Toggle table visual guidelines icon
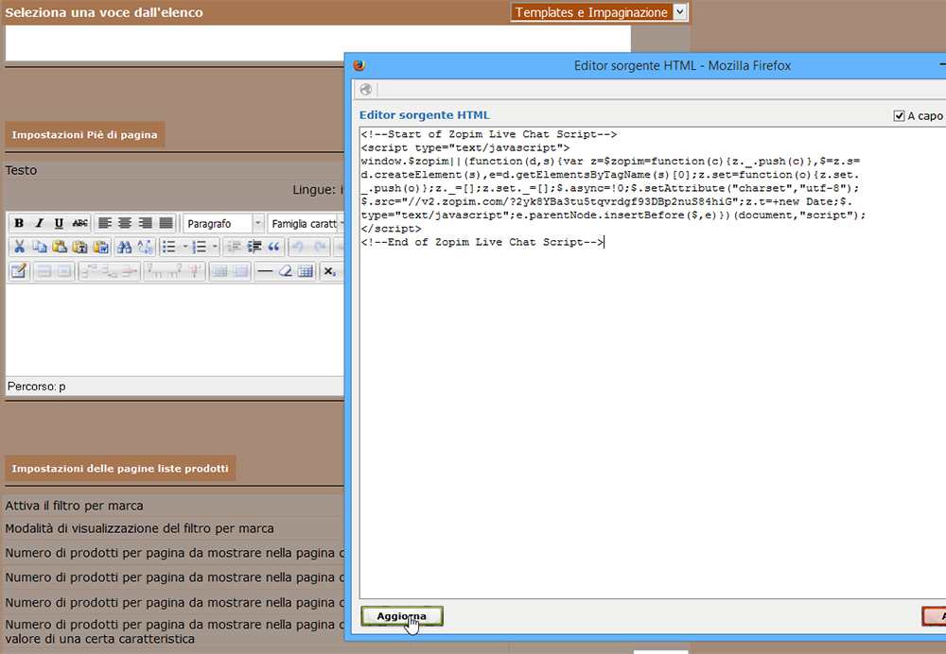This screenshot has width=946, height=654. pyautogui.click(x=306, y=271)
